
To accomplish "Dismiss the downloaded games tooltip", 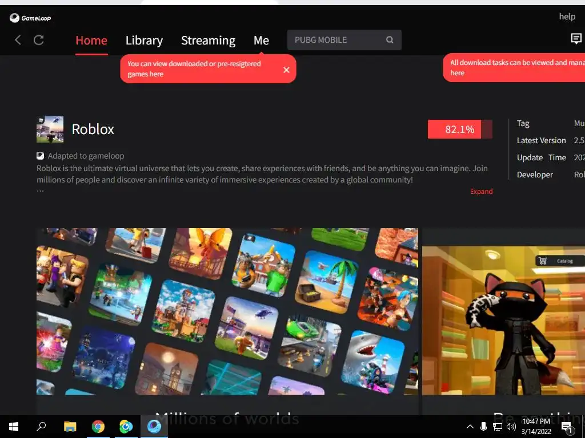I will click(286, 70).
